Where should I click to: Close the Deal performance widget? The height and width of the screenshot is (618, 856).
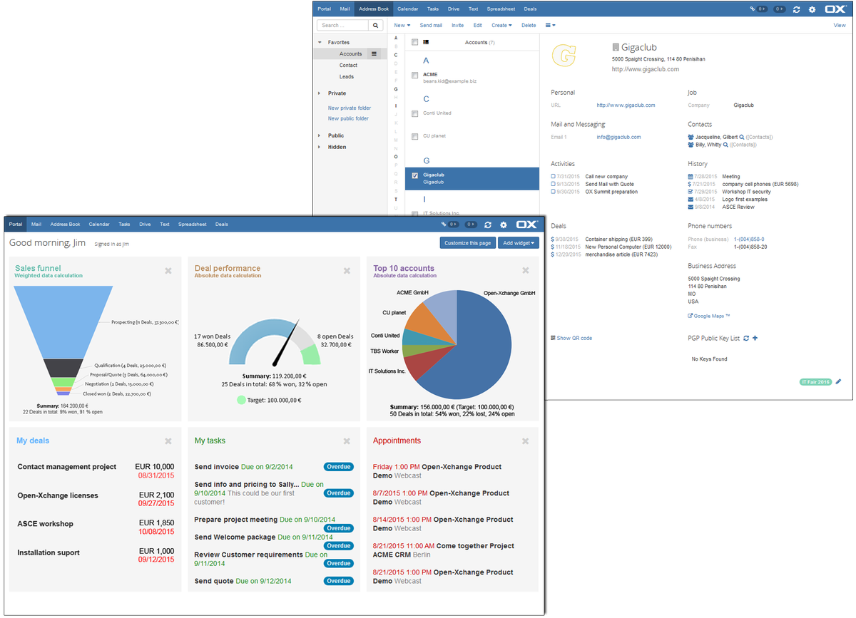pos(347,271)
